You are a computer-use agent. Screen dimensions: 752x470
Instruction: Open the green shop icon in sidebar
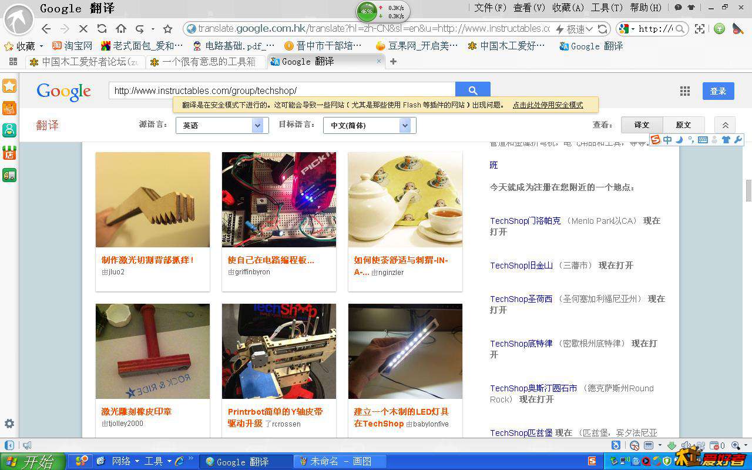[9, 153]
